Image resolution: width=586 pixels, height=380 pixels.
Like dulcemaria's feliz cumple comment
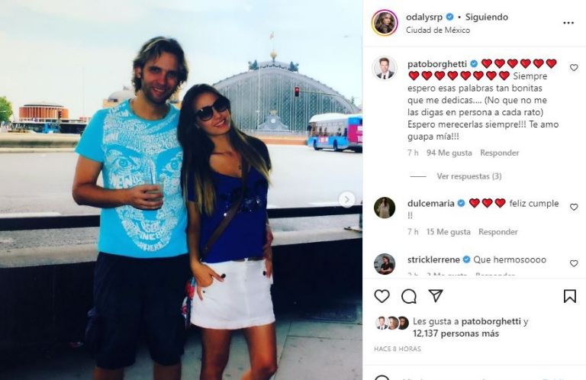coord(574,207)
